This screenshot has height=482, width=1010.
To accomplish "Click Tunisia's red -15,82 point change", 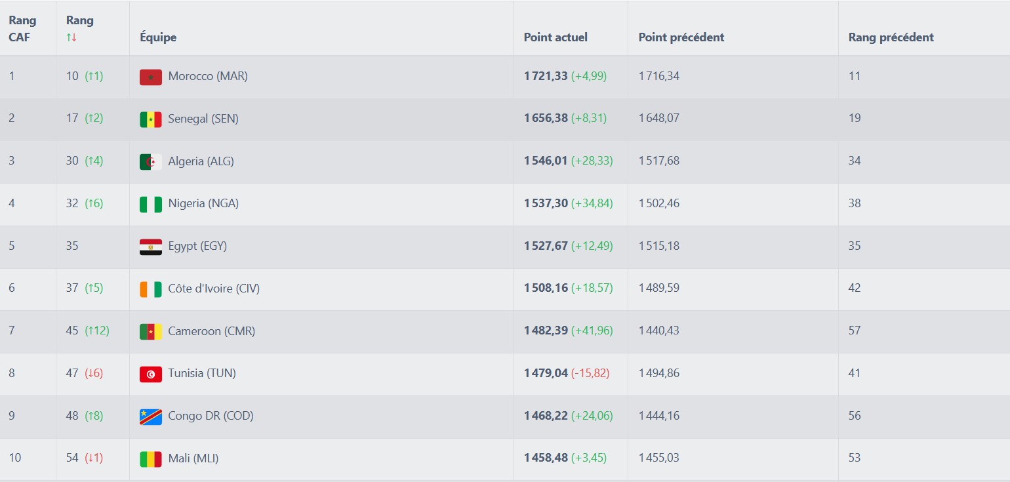I will [590, 373].
